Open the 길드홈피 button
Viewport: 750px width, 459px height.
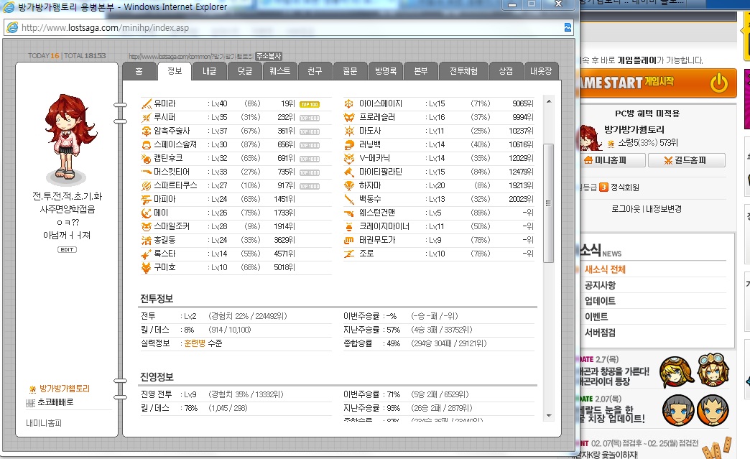687,160
